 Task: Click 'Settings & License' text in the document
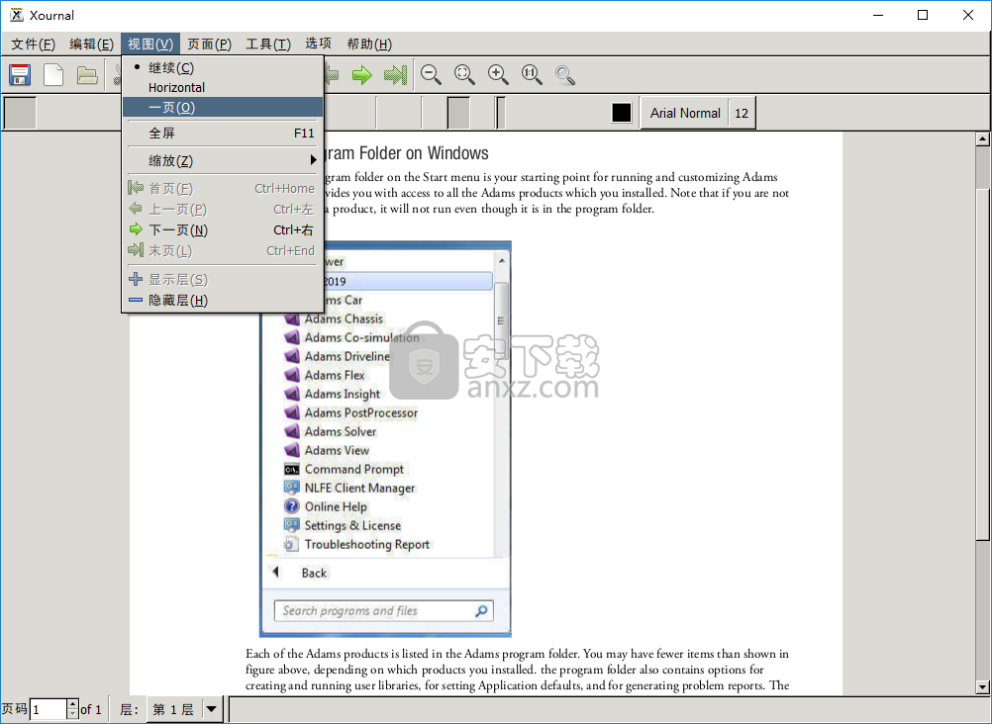(352, 525)
